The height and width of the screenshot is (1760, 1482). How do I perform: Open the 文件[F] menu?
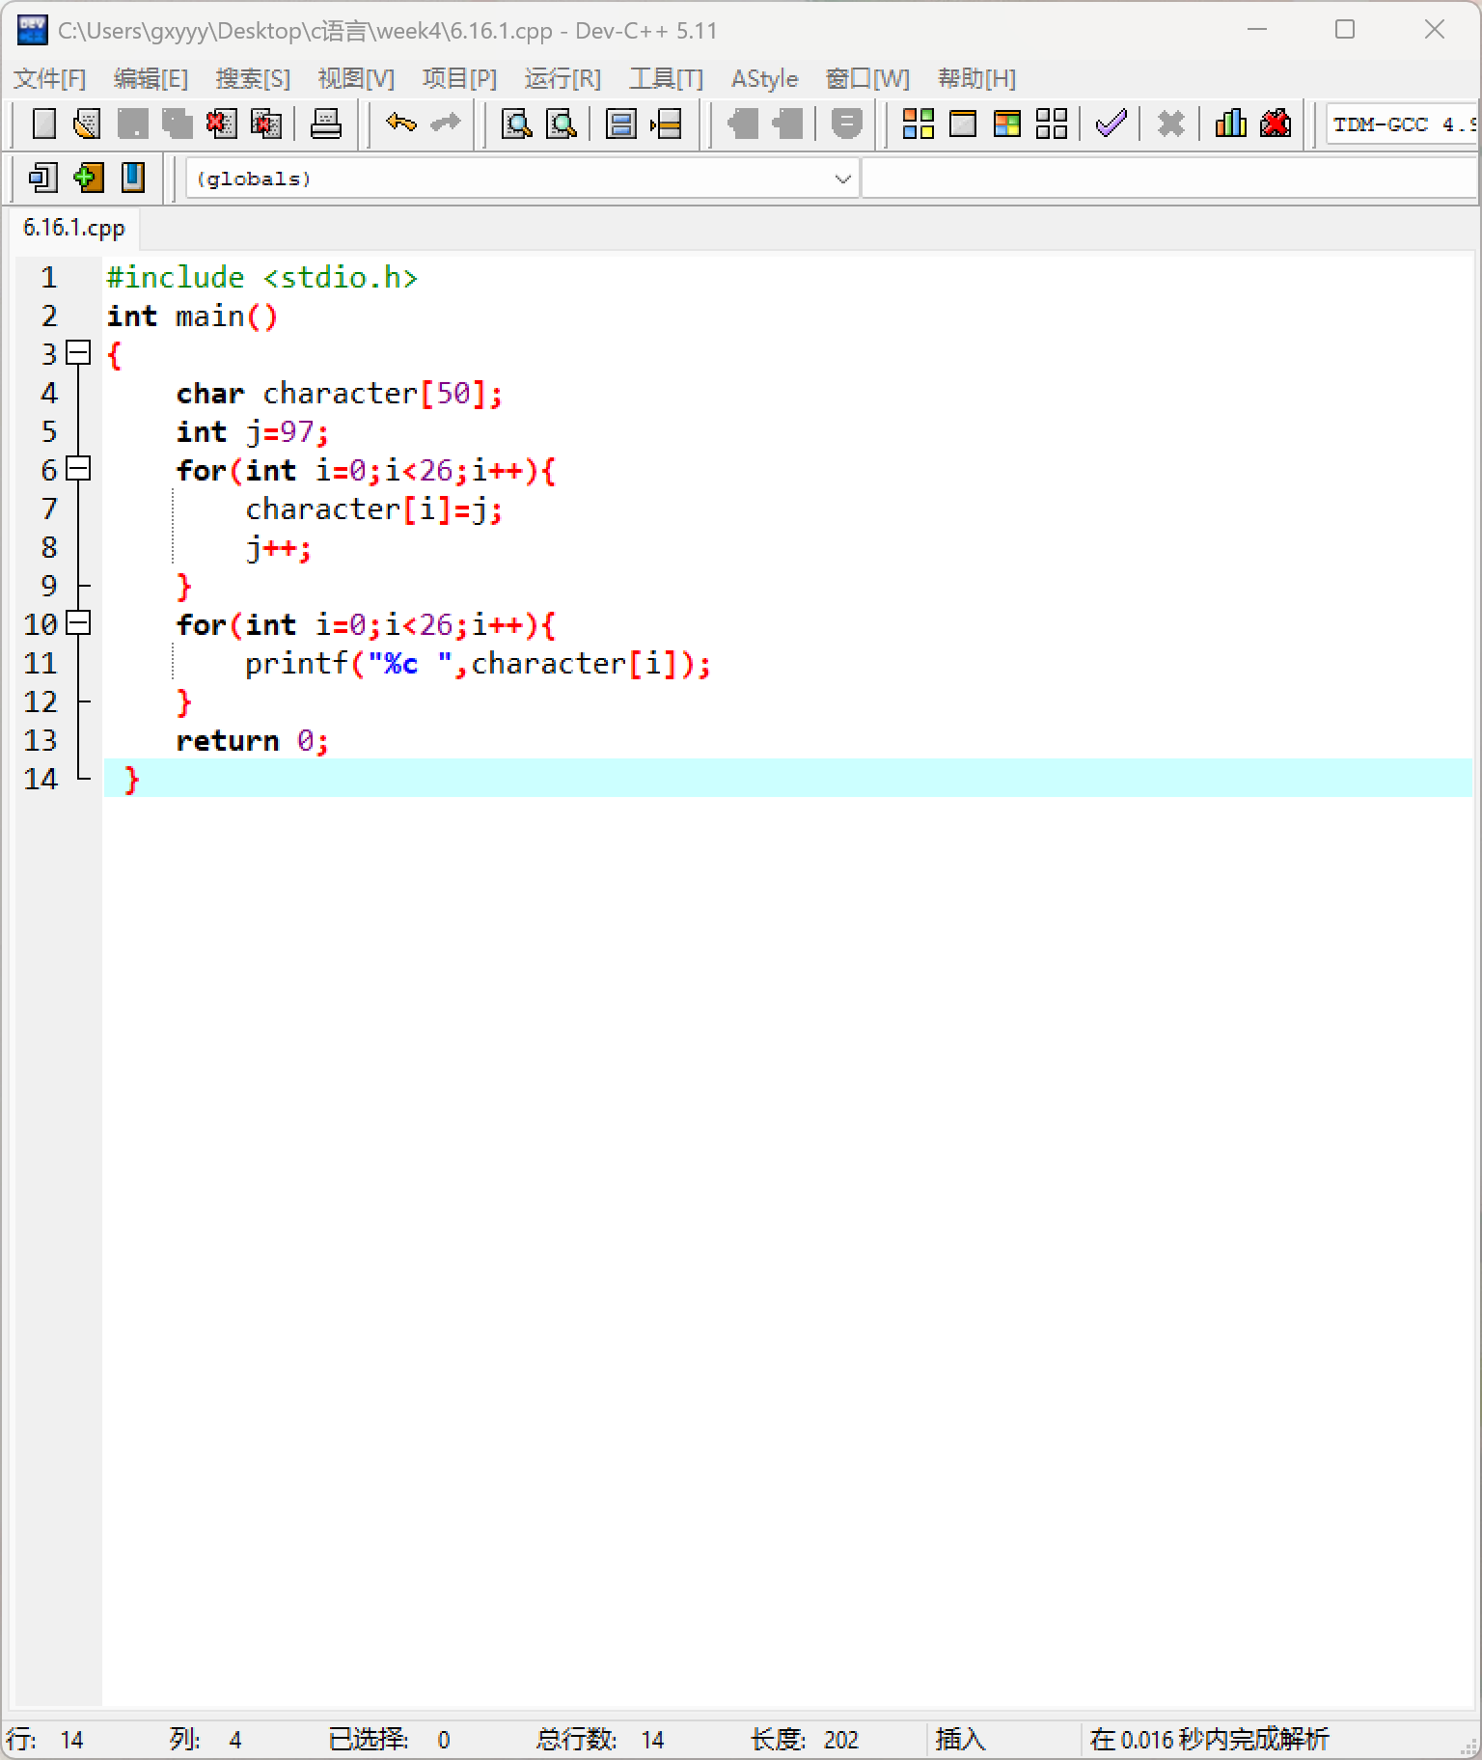tap(49, 78)
